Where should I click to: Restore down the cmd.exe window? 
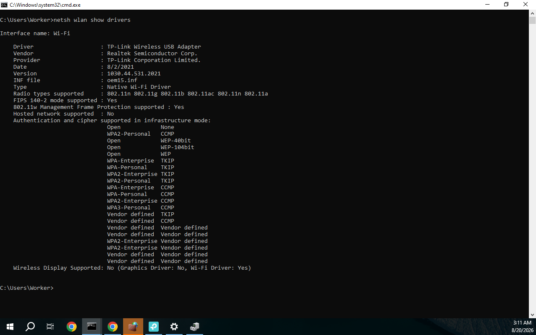(x=506, y=5)
